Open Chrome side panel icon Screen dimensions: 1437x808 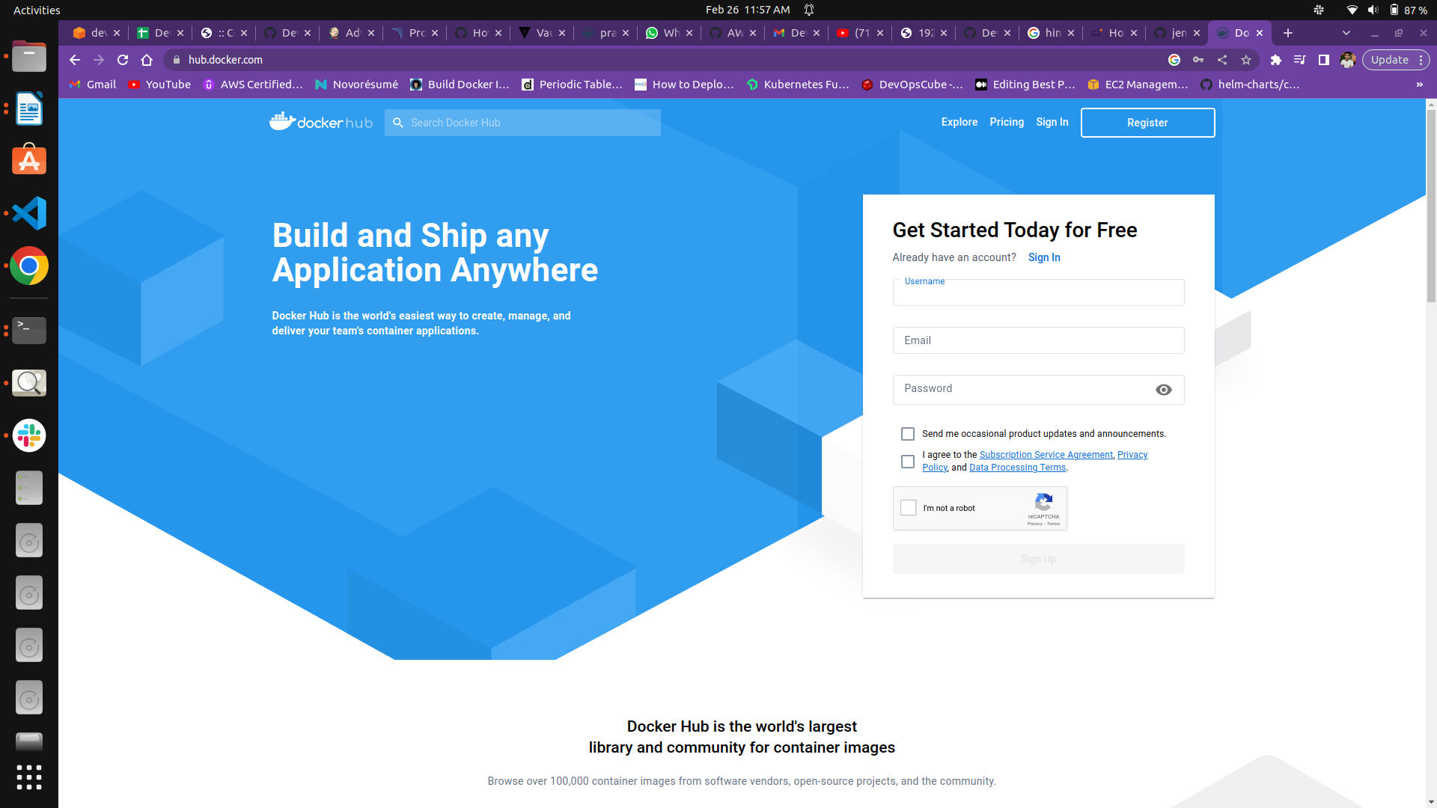click(x=1324, y=60)
